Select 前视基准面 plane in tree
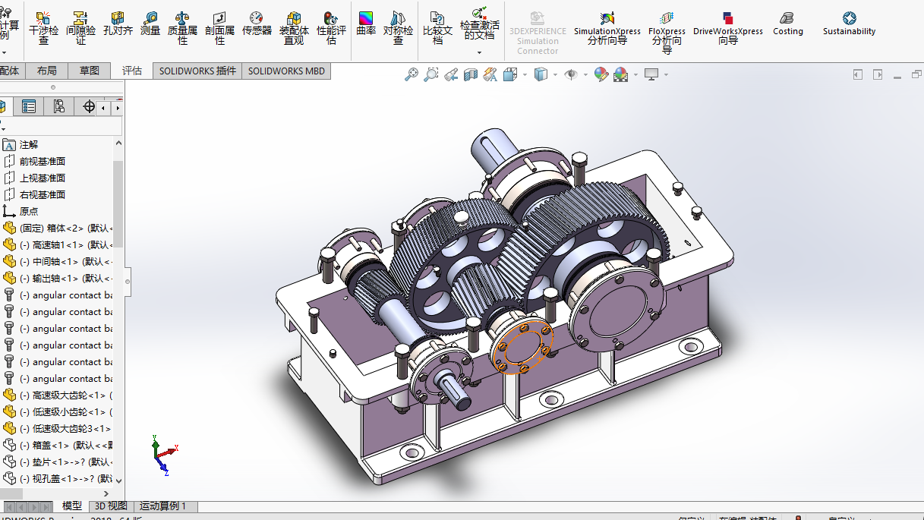The width and height of the screenshot is (924, 520). coord(43,161)
